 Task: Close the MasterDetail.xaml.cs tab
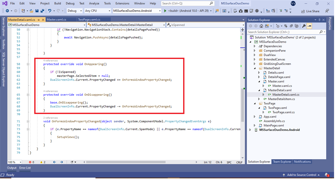(x=43, y=20)
